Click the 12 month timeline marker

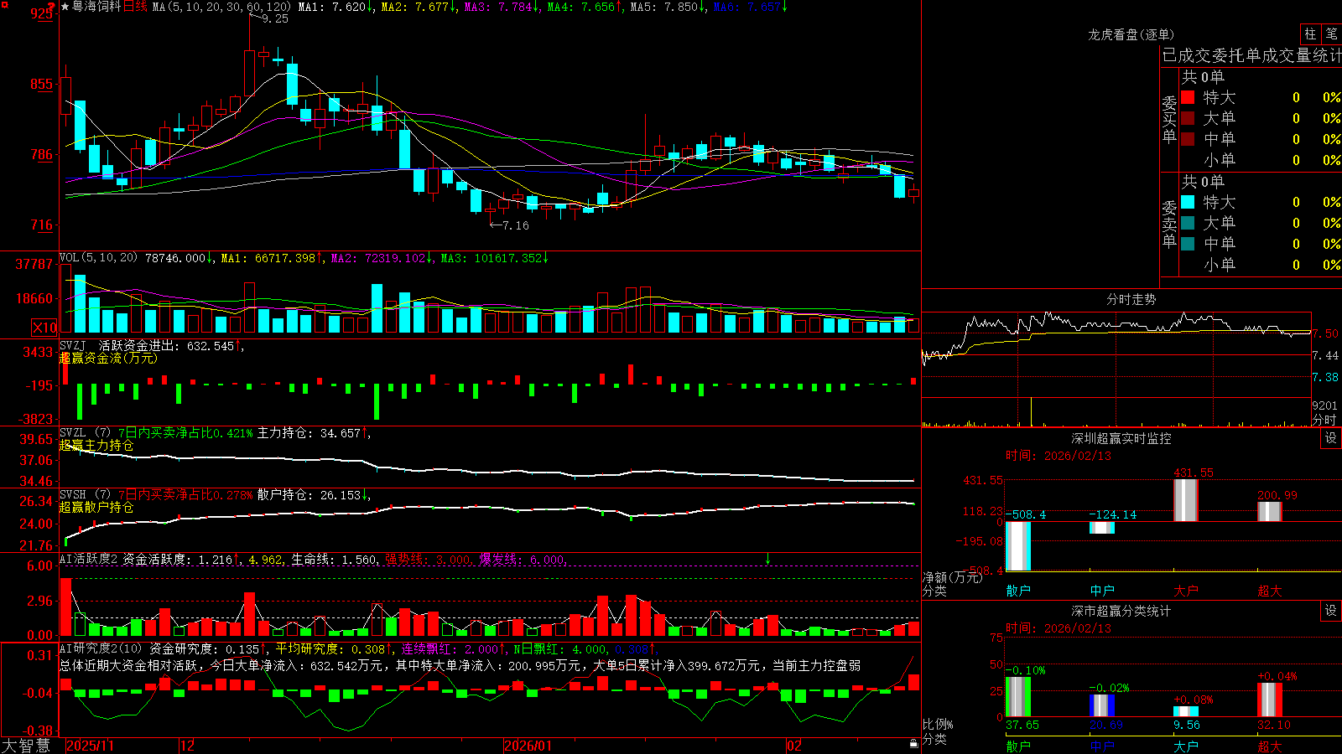point(187,746)
